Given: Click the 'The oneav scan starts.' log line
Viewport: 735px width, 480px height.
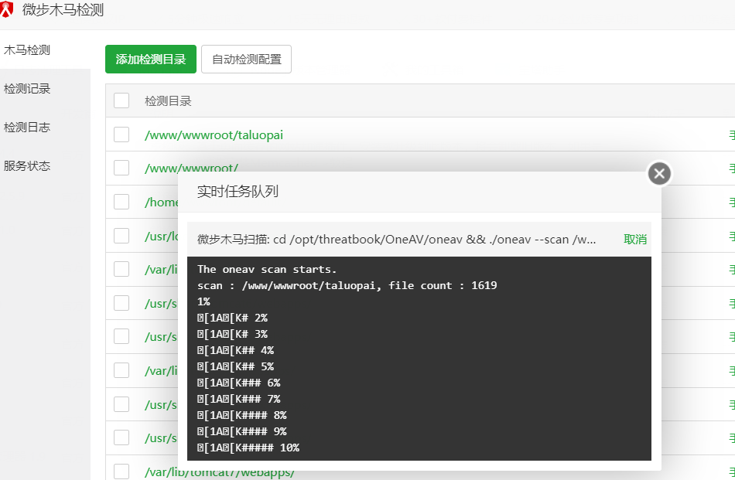Looking at the screenshot, I should [x=267, y=269].
